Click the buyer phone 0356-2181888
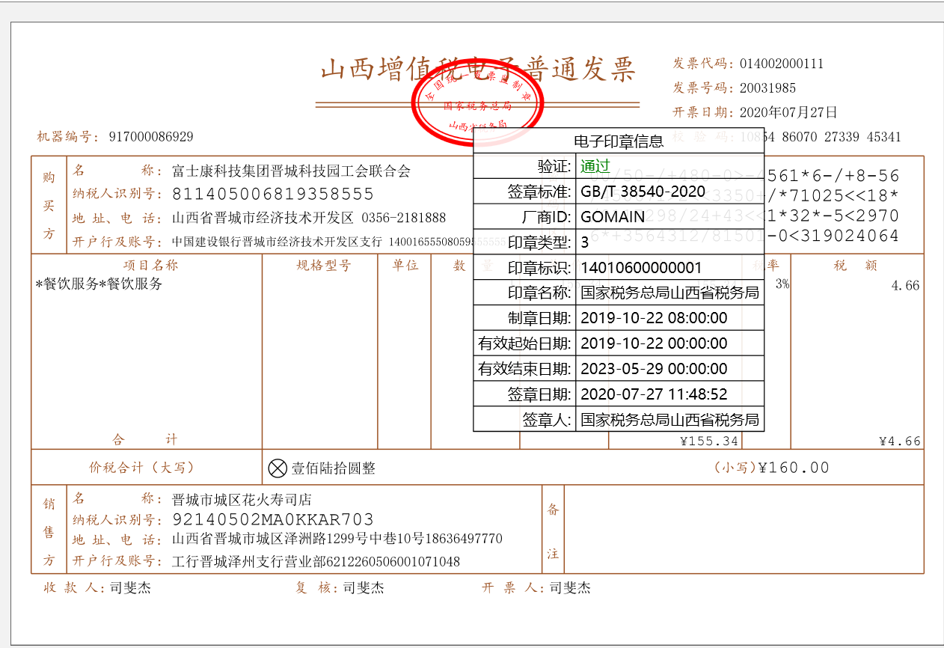944x648 pixels. click(404, 218)
